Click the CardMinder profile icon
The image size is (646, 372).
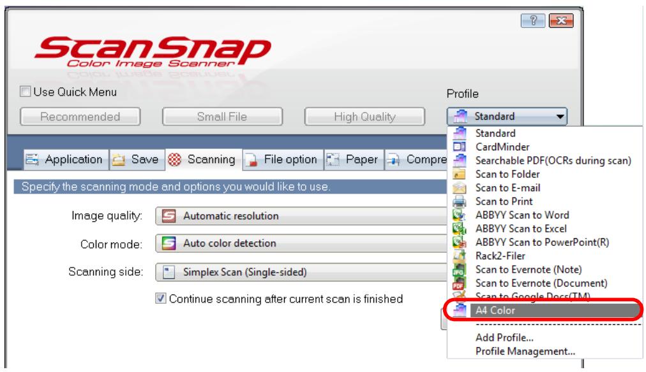tap(460, 147)
